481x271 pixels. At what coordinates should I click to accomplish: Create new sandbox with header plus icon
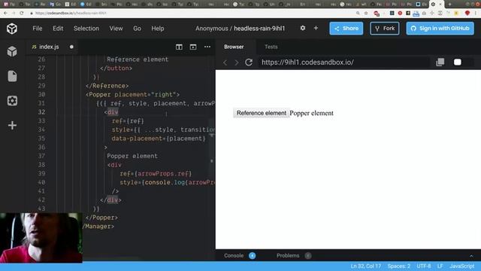[x=316, y=28]
